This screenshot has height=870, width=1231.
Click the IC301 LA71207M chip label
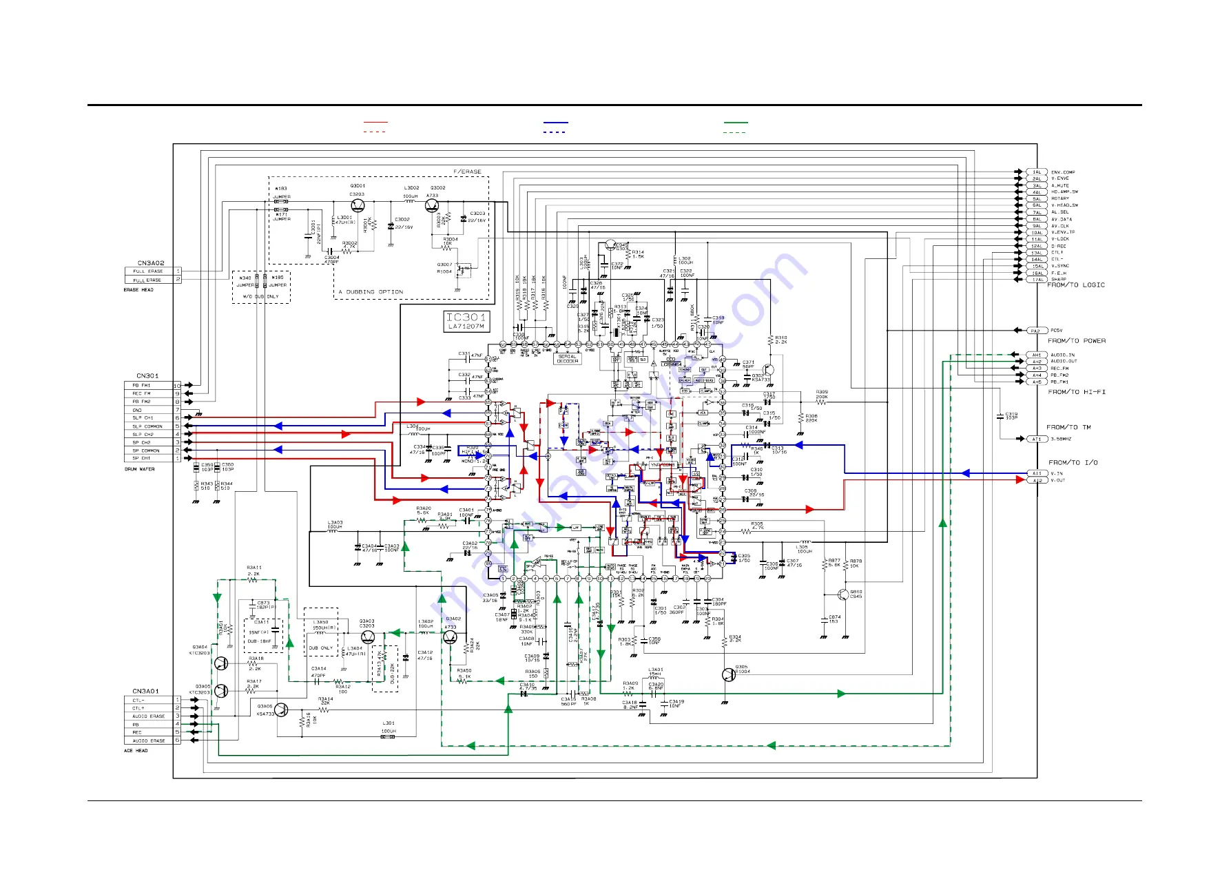point(466,321)
